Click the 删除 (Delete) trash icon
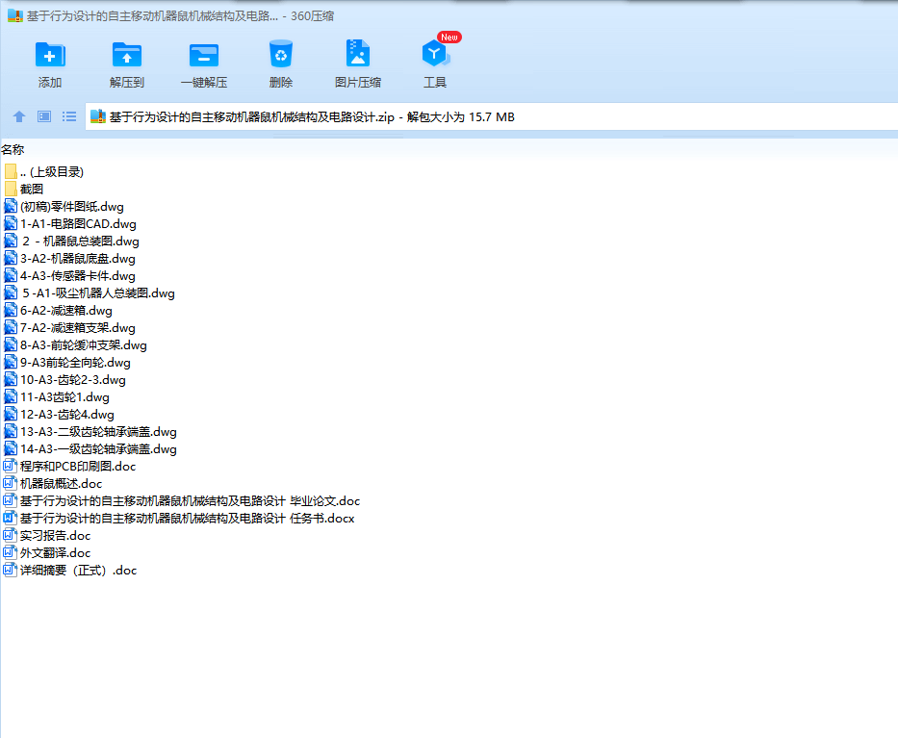Viewport: 898px width, 738px height. (x=281, y=55)
